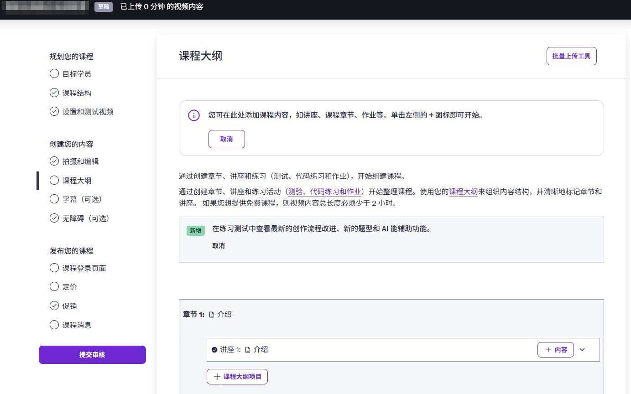Toggle the 课程登录页面 circle indicator

[x=54, y=268]
